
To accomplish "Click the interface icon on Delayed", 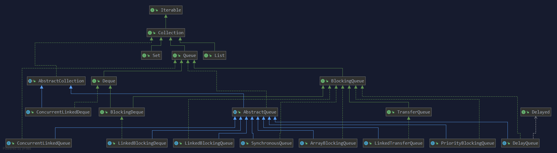I will (x=524, y=112).
